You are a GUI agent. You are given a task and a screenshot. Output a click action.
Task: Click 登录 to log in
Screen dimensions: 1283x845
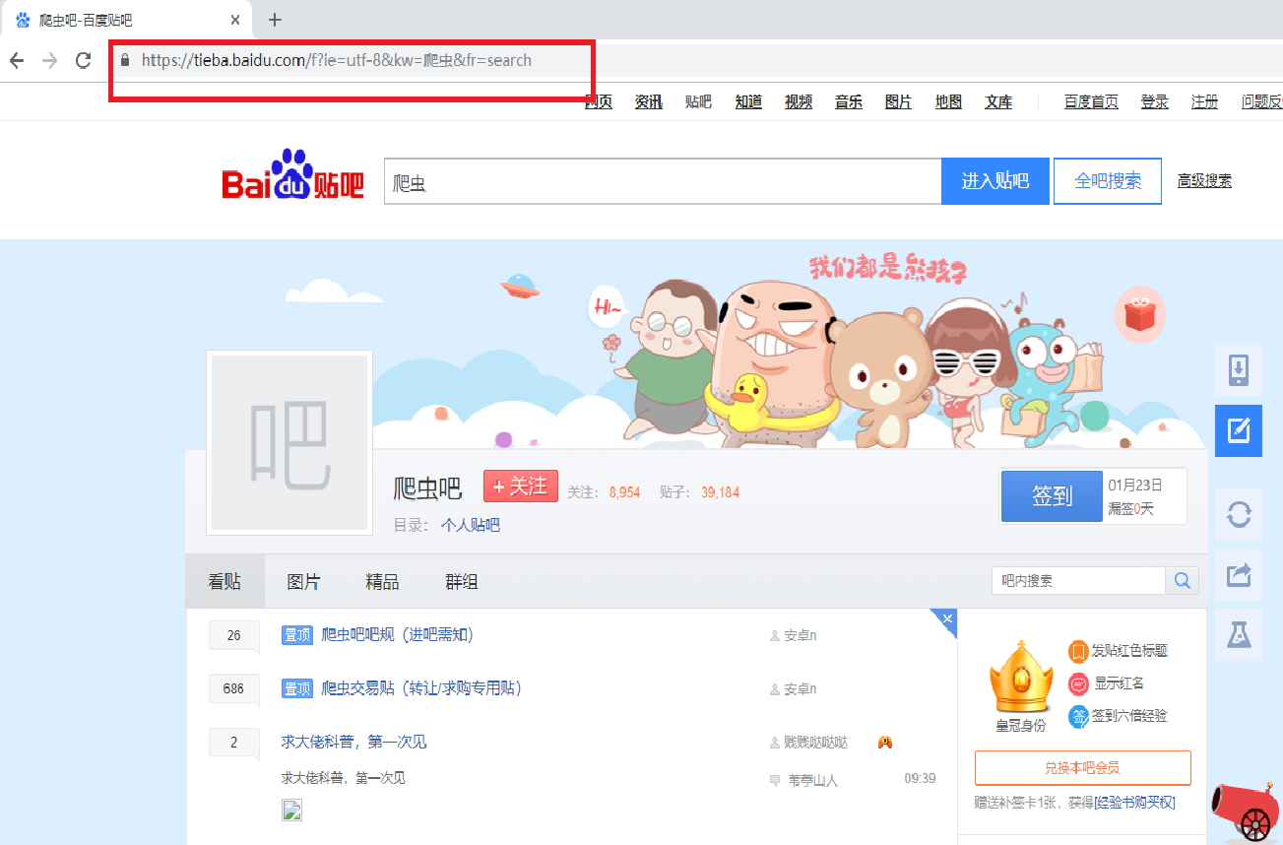[1154, 101]
